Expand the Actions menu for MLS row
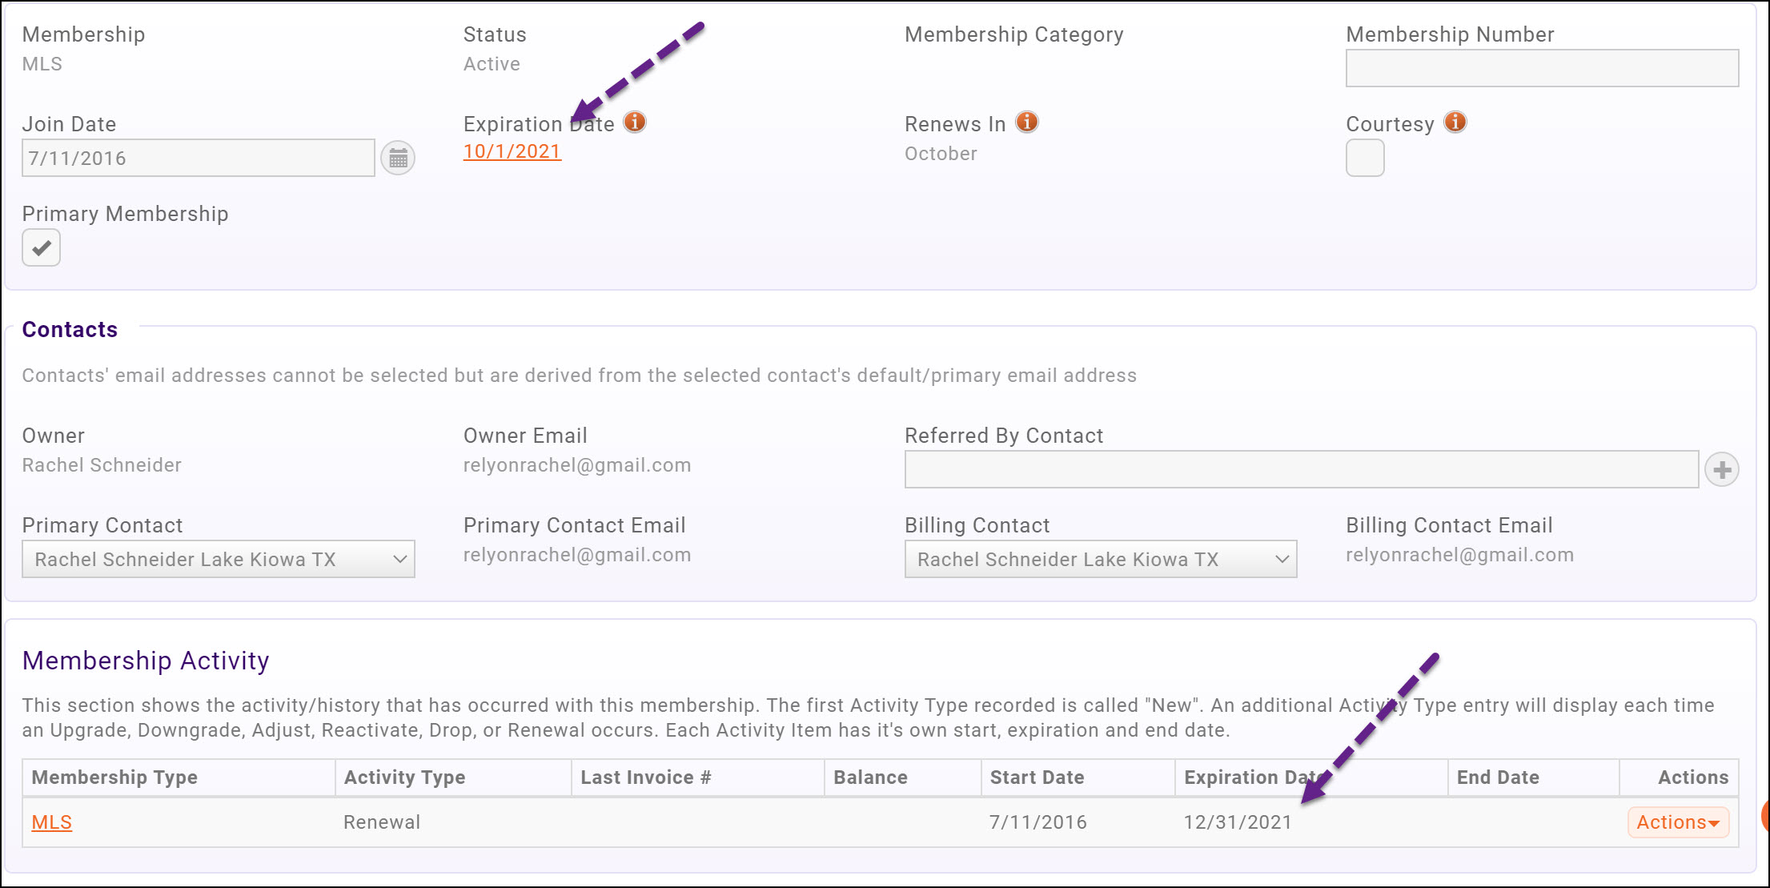Viewport: 1770px width, 888px height. 1678,822
